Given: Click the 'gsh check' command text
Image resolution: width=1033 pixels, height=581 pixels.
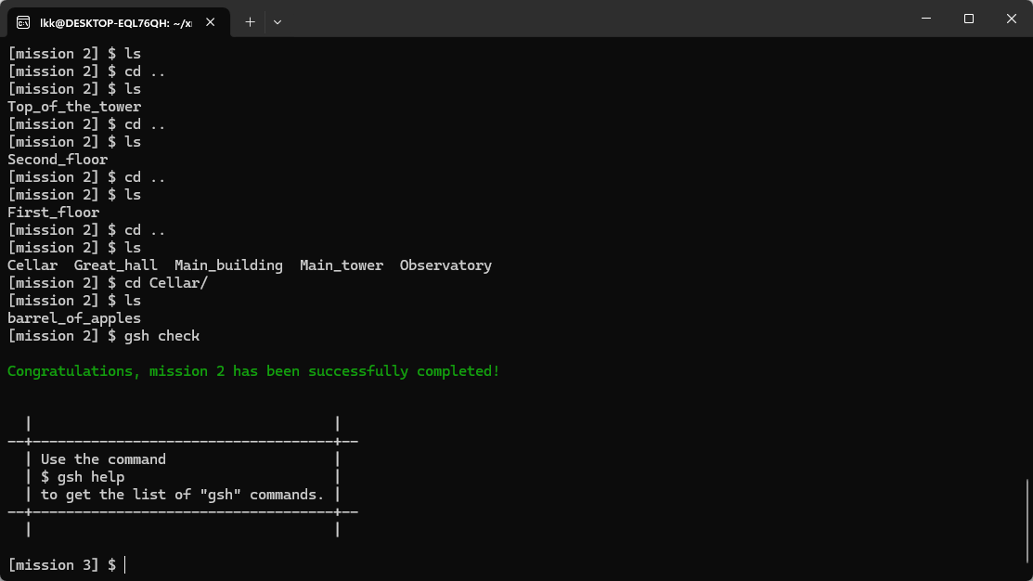Looking at the screenshot, I should pos(161,336).
